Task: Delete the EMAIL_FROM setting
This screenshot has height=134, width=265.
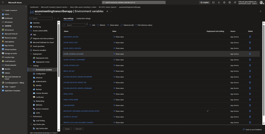Action: [250, 94]
